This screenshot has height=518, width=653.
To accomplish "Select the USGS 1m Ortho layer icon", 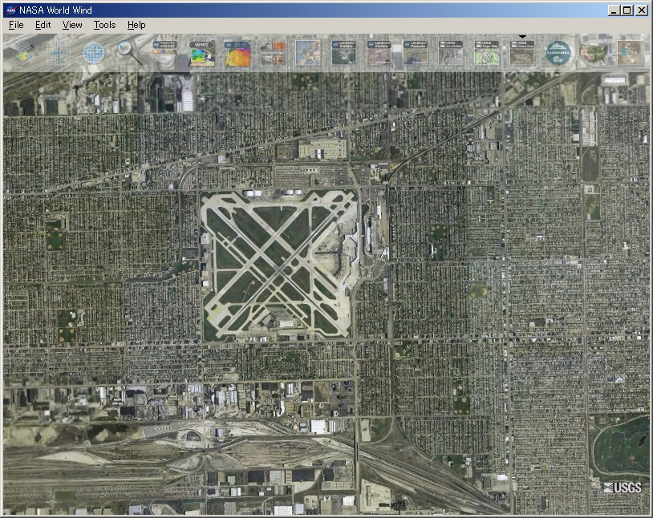I will click(x=451, y=53).
